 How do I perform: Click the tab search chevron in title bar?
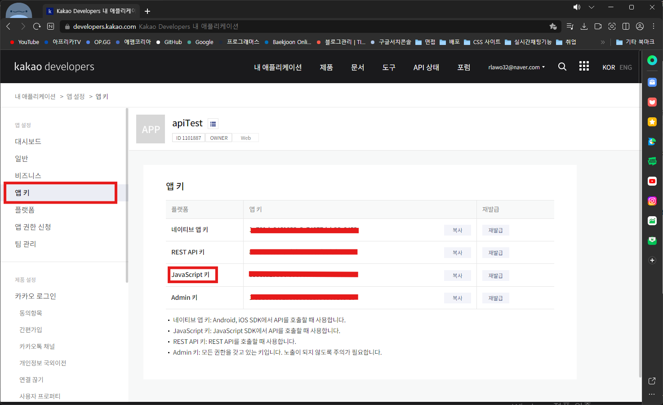click(x=592, y=7)
